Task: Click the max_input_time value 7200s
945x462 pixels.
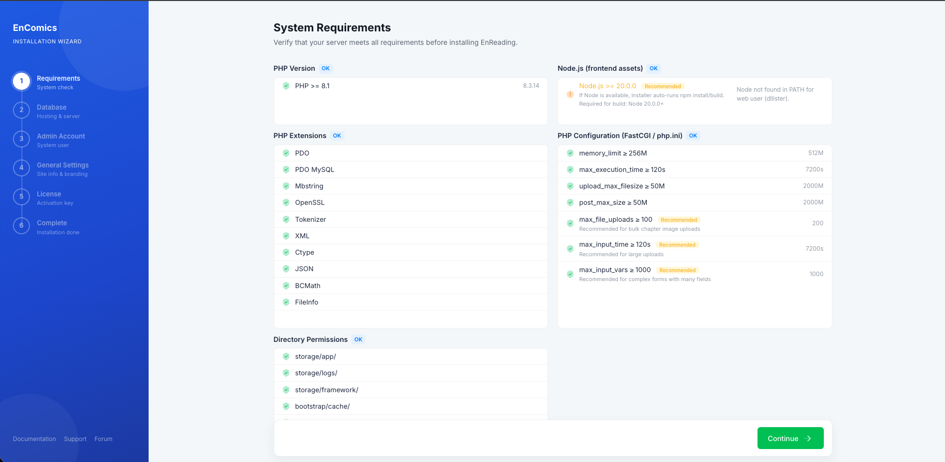Action: coord(814,249)
